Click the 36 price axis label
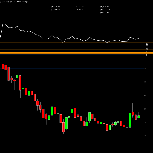Screen dimensions: 153x153 tap(145, 68)
